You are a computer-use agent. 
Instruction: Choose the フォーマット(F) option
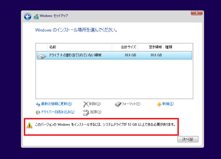(131, 104)
